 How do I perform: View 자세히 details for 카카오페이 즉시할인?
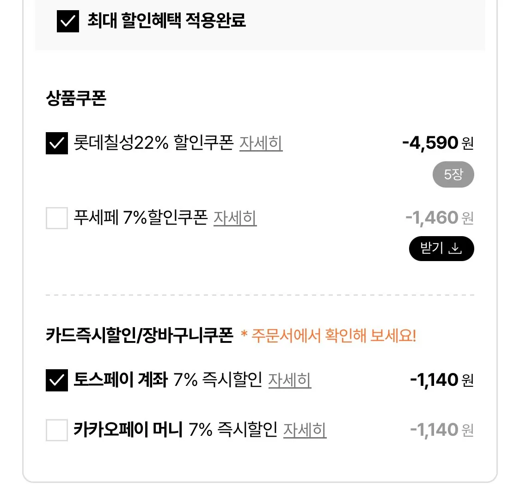305,431
